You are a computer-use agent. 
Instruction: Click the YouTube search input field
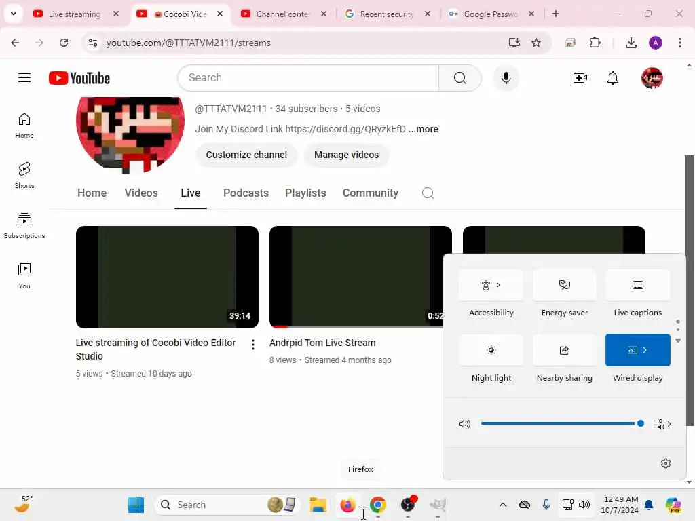(308, 78)
